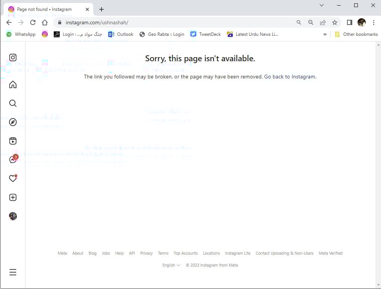Open the TweetDeck bookmark
Viewport: 381px width, 289px height.
click(206, 34)
